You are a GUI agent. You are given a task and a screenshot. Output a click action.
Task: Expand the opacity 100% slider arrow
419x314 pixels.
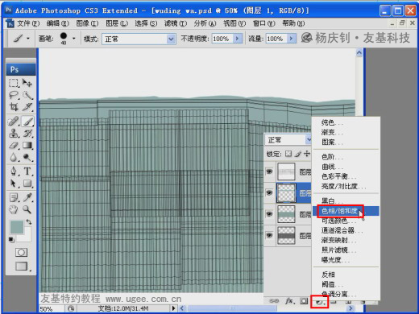pyautogui.click(x=237, y=39)
